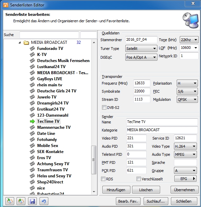Open the Gruppe dropdown
Viewport: 201px width, 207px height.
[185, 171]
